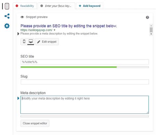Focus the Slug input field

click(x=85, y=82)
